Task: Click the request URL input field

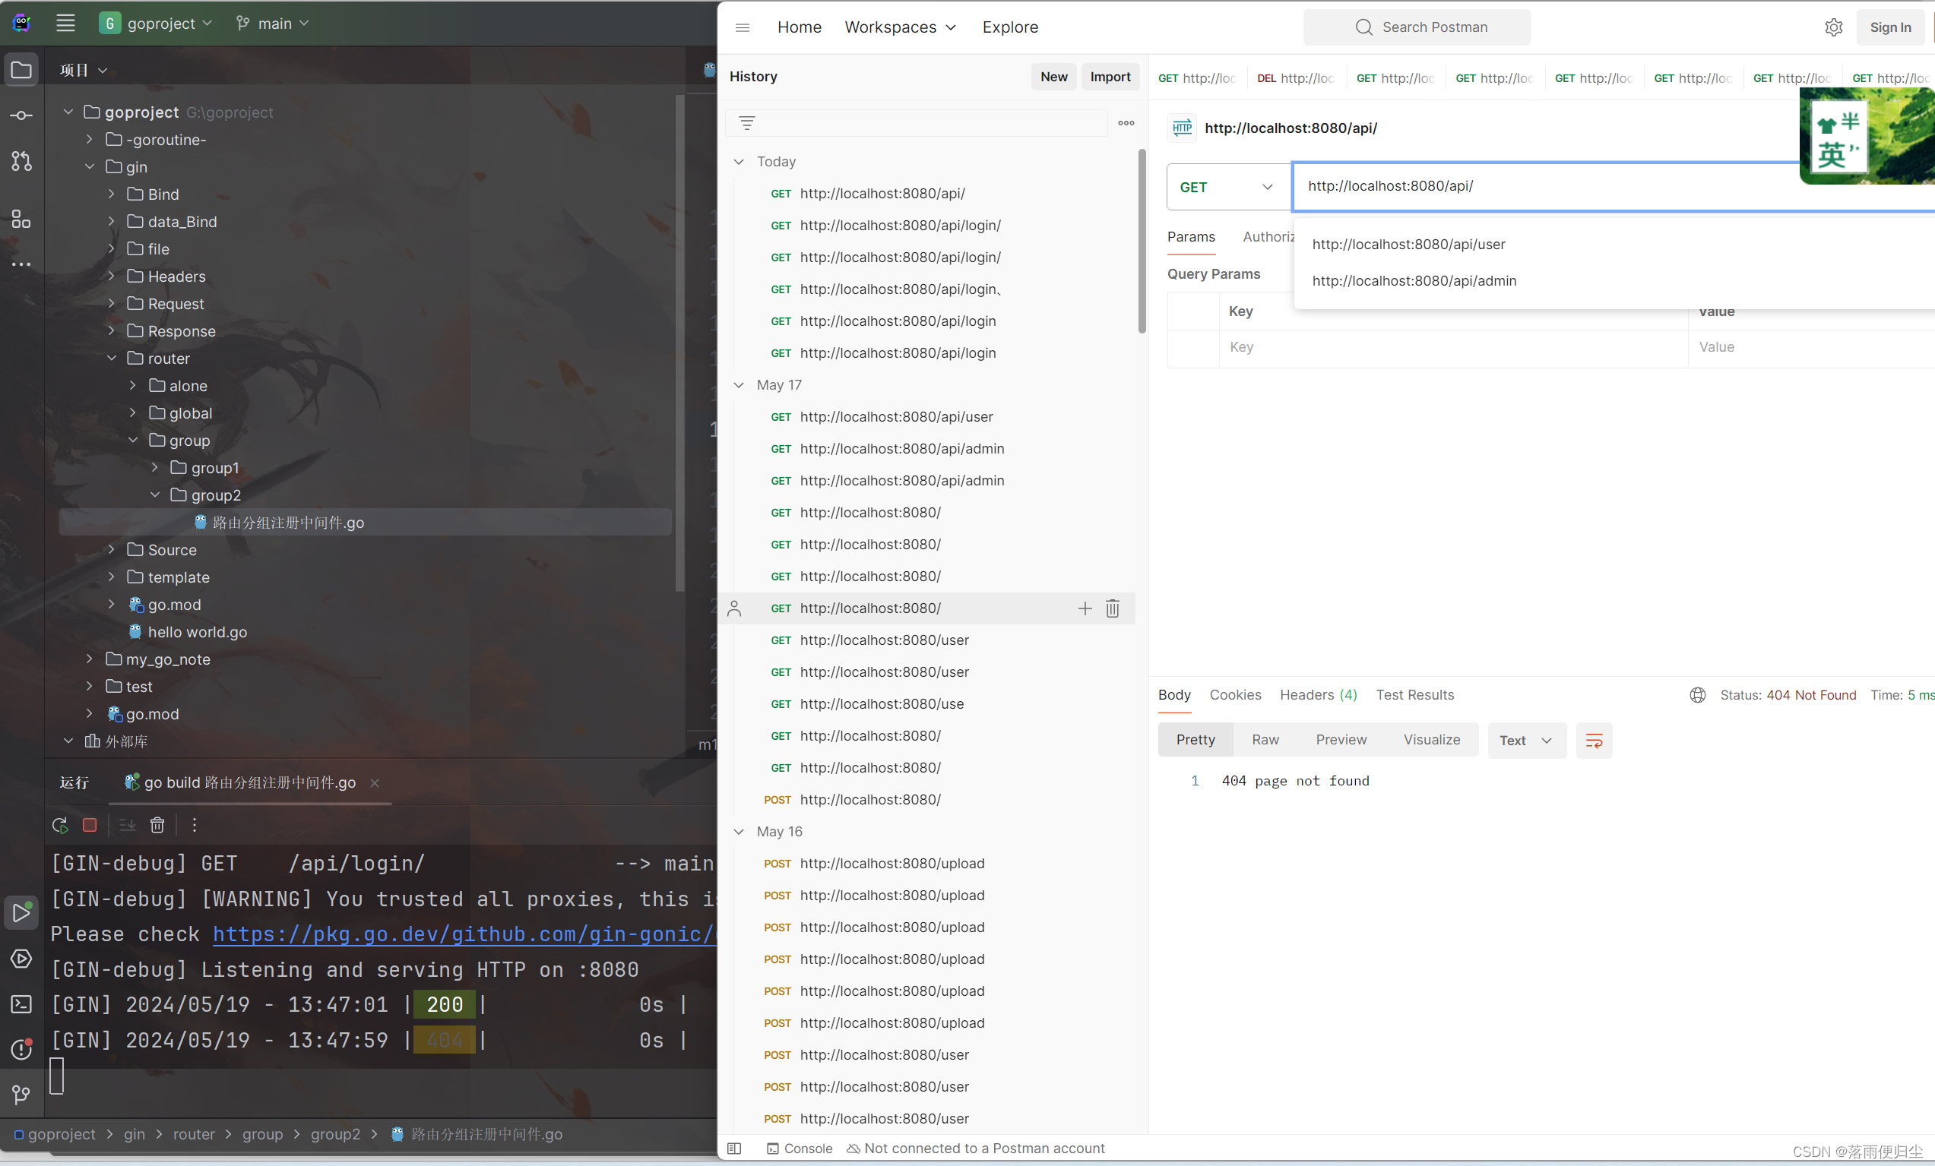Action: pyautogui.click(x=1613, y=187)
